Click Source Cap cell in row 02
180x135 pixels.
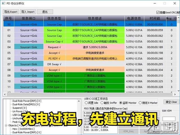pos(55,36)
